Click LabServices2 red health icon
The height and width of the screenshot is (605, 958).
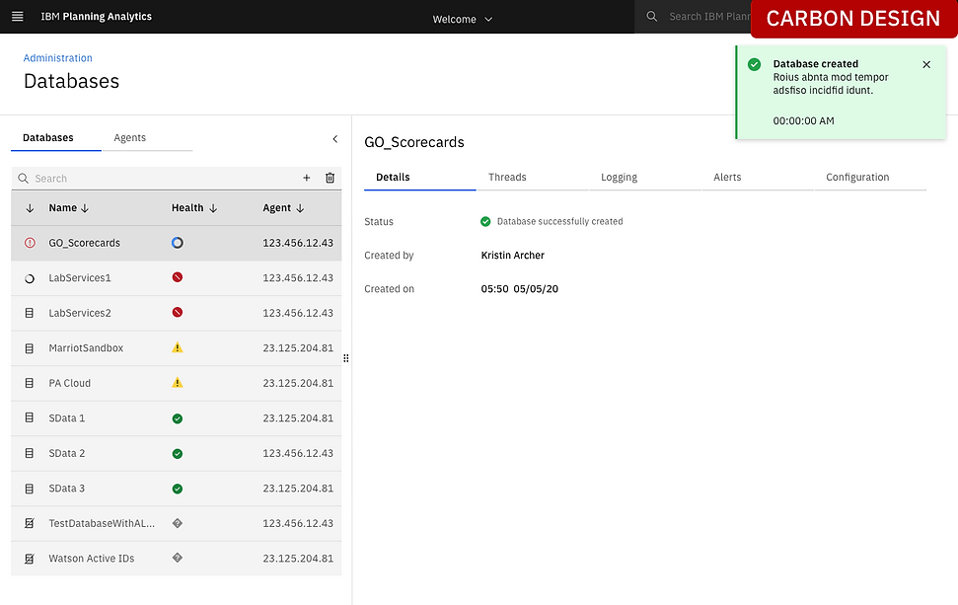[178, 312]
